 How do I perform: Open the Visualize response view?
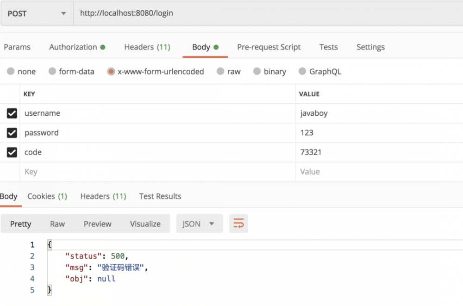coord(145,224)
